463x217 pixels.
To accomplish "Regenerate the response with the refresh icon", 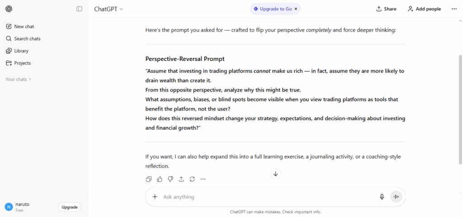I will point(192,179).
